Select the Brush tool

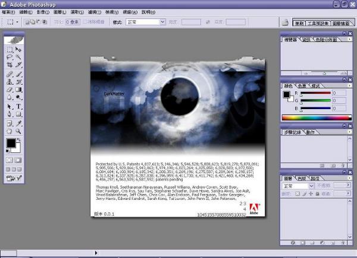[18, 74]
